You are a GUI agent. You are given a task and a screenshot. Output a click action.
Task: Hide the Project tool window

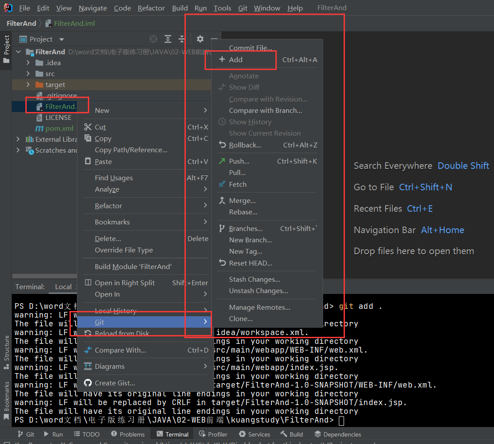point(214,39)
